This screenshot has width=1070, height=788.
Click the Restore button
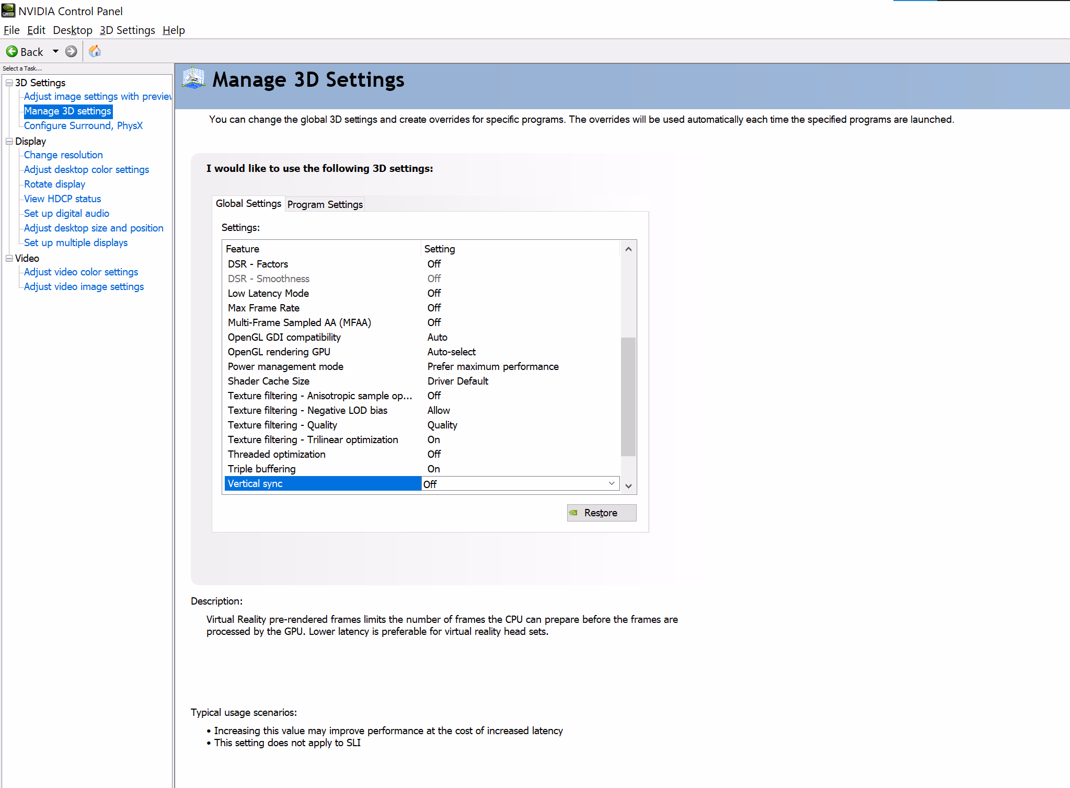(601, 513)
